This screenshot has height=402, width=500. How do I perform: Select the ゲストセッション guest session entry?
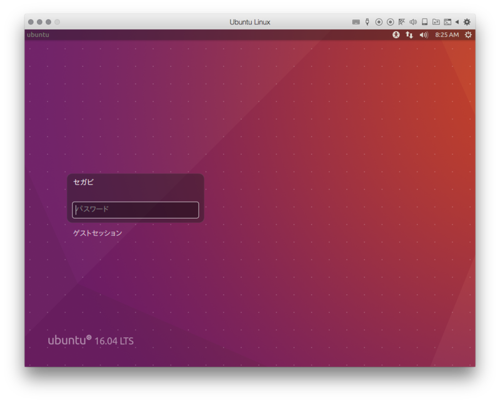tap(97, 233)
